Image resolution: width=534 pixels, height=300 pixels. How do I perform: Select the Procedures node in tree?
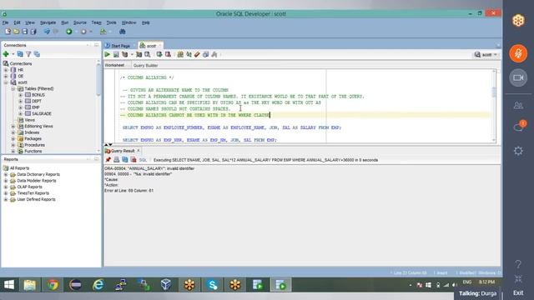click(x=34, y=145)
